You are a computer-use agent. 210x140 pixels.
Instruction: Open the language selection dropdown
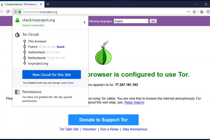click(x=131, y=21)
